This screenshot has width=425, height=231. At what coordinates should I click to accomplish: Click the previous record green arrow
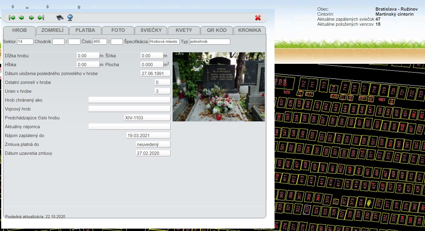(21, 18)
